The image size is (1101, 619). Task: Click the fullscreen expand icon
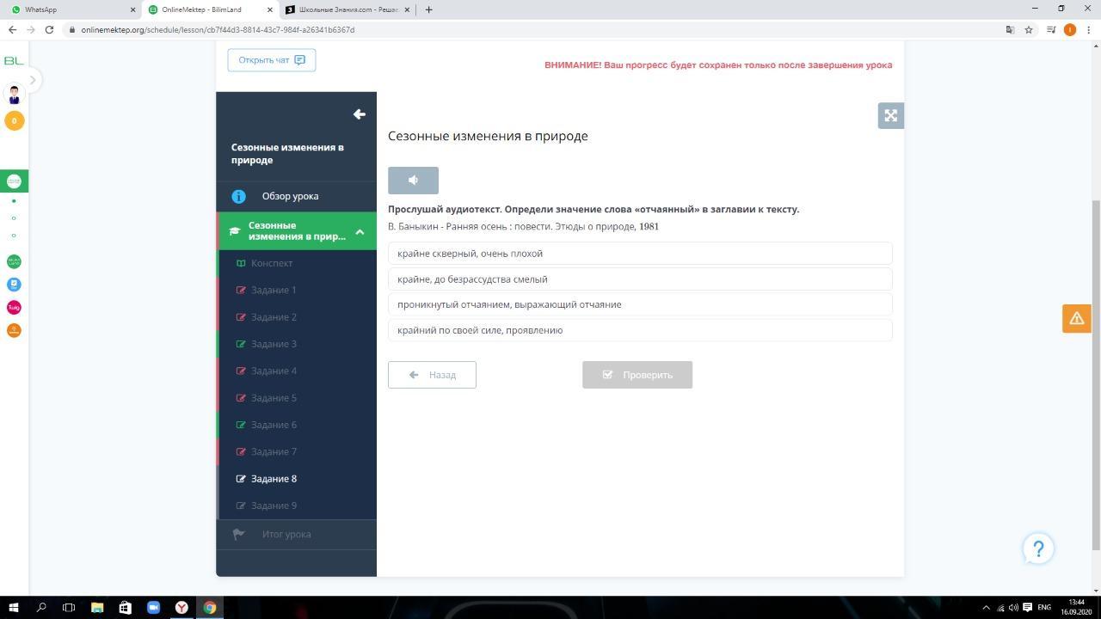(890, 115)
